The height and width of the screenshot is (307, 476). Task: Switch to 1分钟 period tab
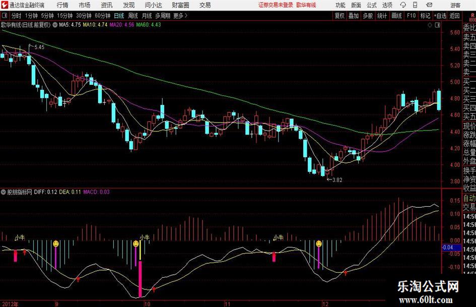31,16
